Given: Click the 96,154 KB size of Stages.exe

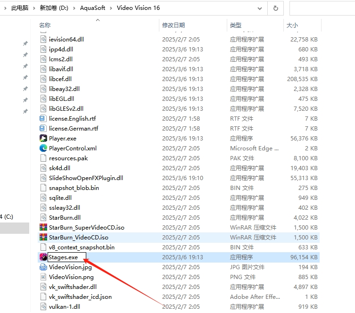Looking at the screenshot, I should [304, 257].
